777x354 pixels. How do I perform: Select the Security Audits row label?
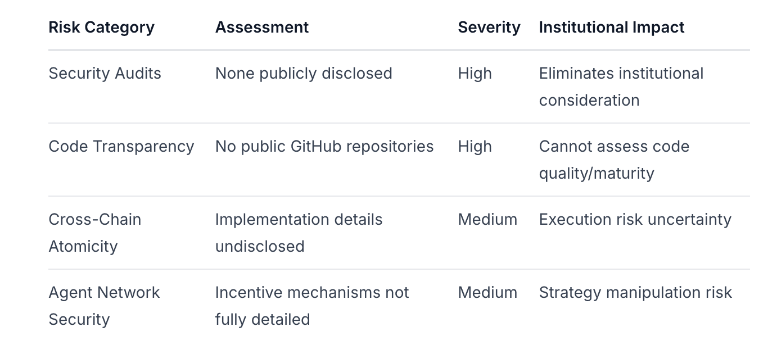point(105,73)
